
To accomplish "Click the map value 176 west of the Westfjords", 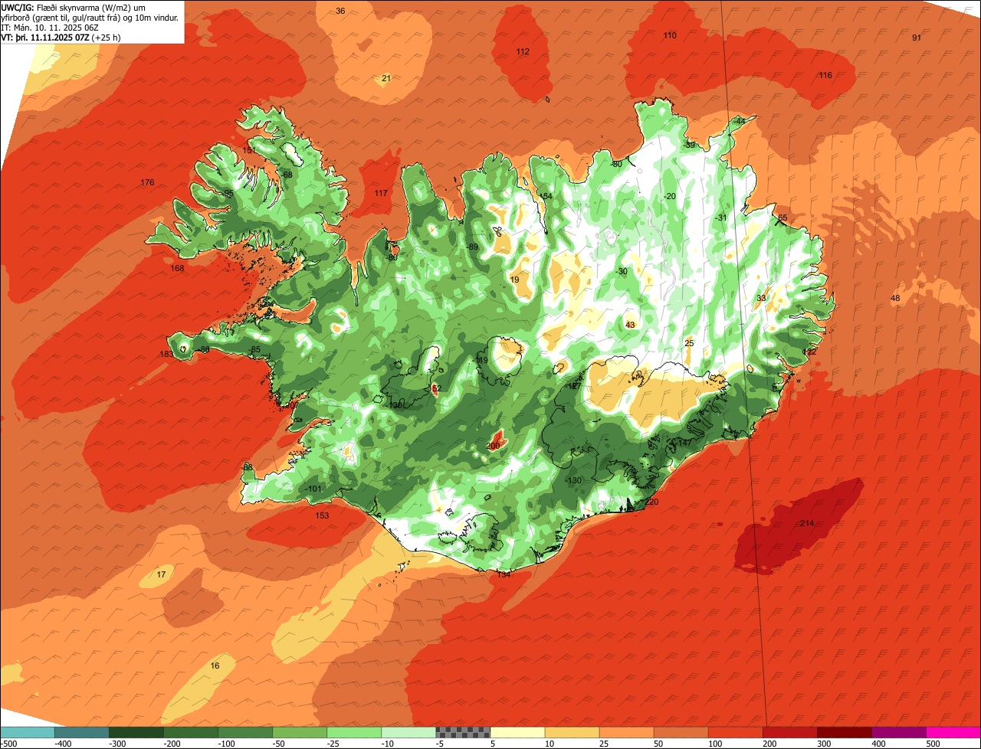I will coord(148,183).
